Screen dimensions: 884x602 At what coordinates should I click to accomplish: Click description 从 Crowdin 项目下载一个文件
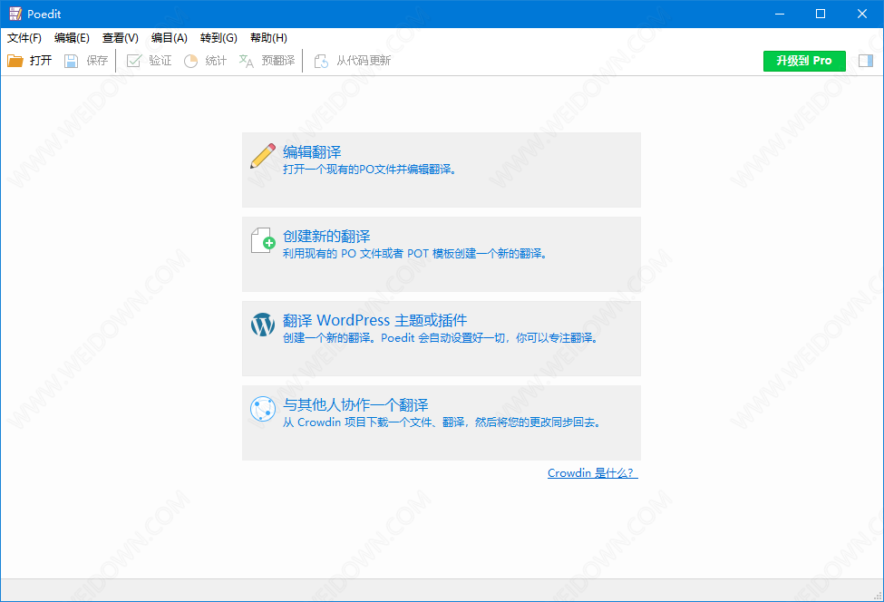pyautogui.click(x=442, y=422)
